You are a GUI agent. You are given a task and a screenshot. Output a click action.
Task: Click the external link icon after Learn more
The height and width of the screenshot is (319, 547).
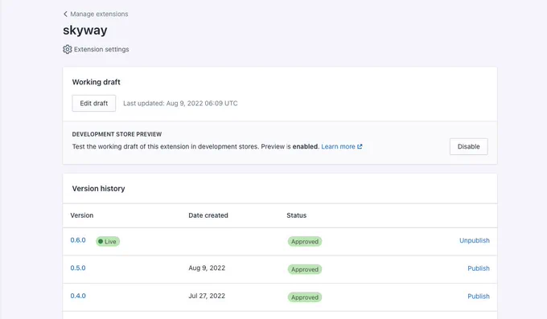(x=360, y=146)
